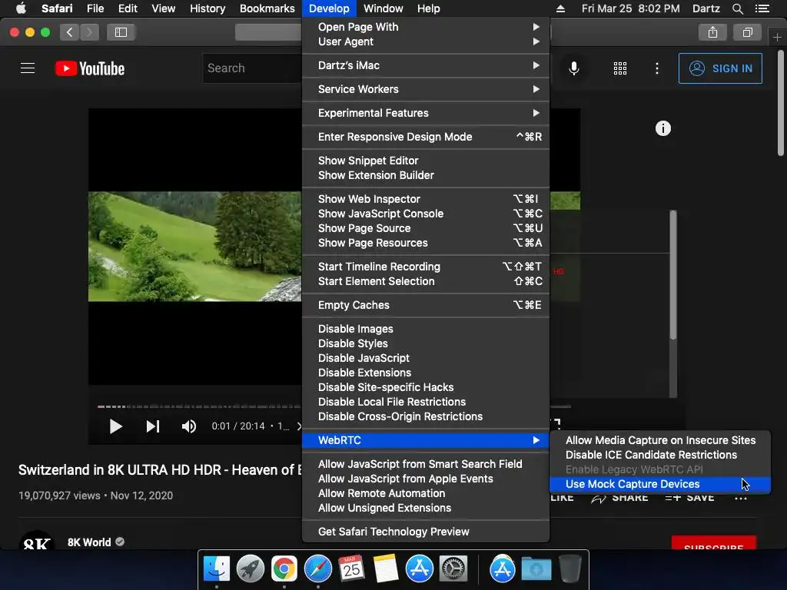Image resolution: width=787 pixels, height=590 pixels.
Task: Open the Apple menu
Action: (x=21, y=8)
